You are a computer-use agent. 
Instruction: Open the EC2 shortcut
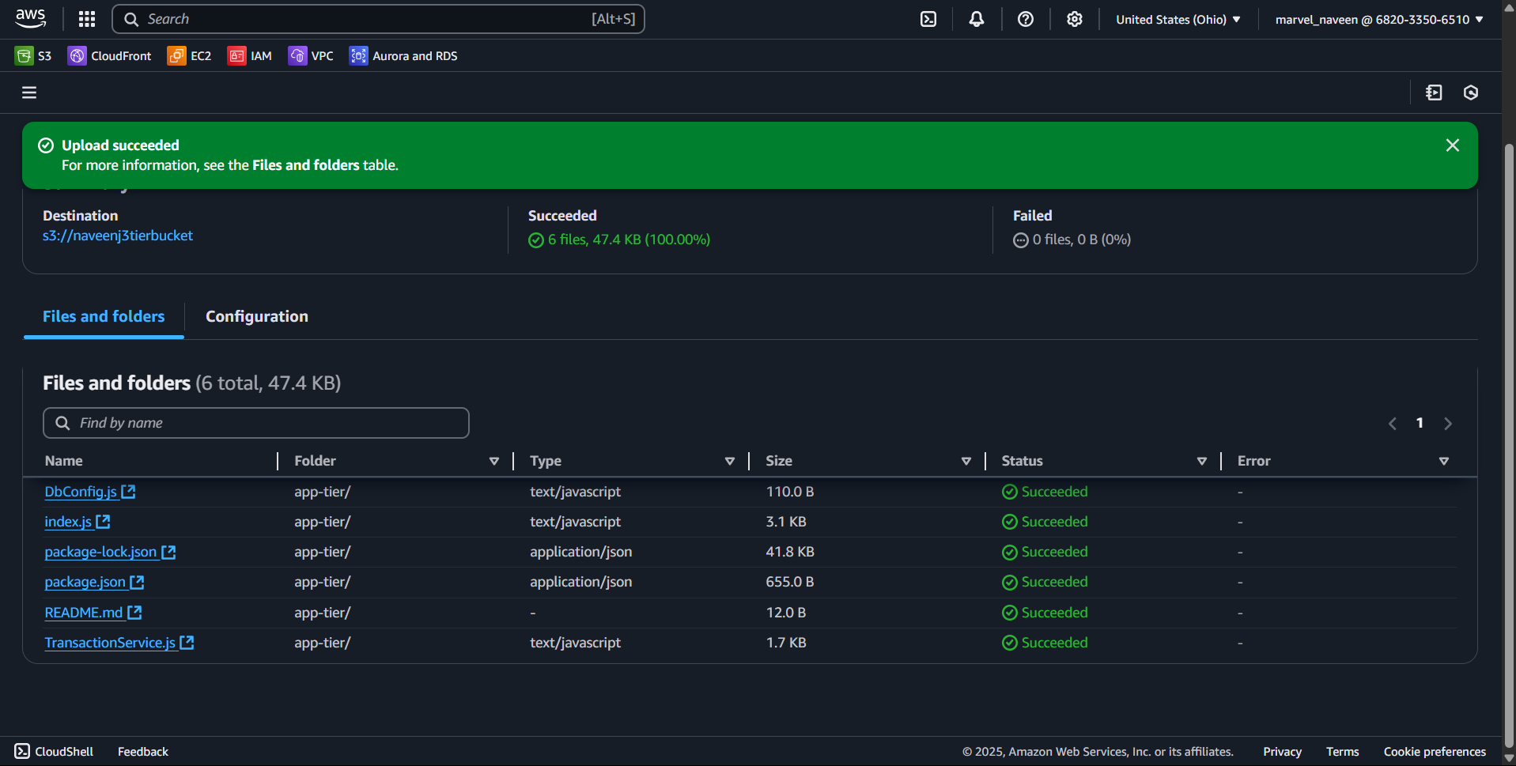tap(190, 56)
